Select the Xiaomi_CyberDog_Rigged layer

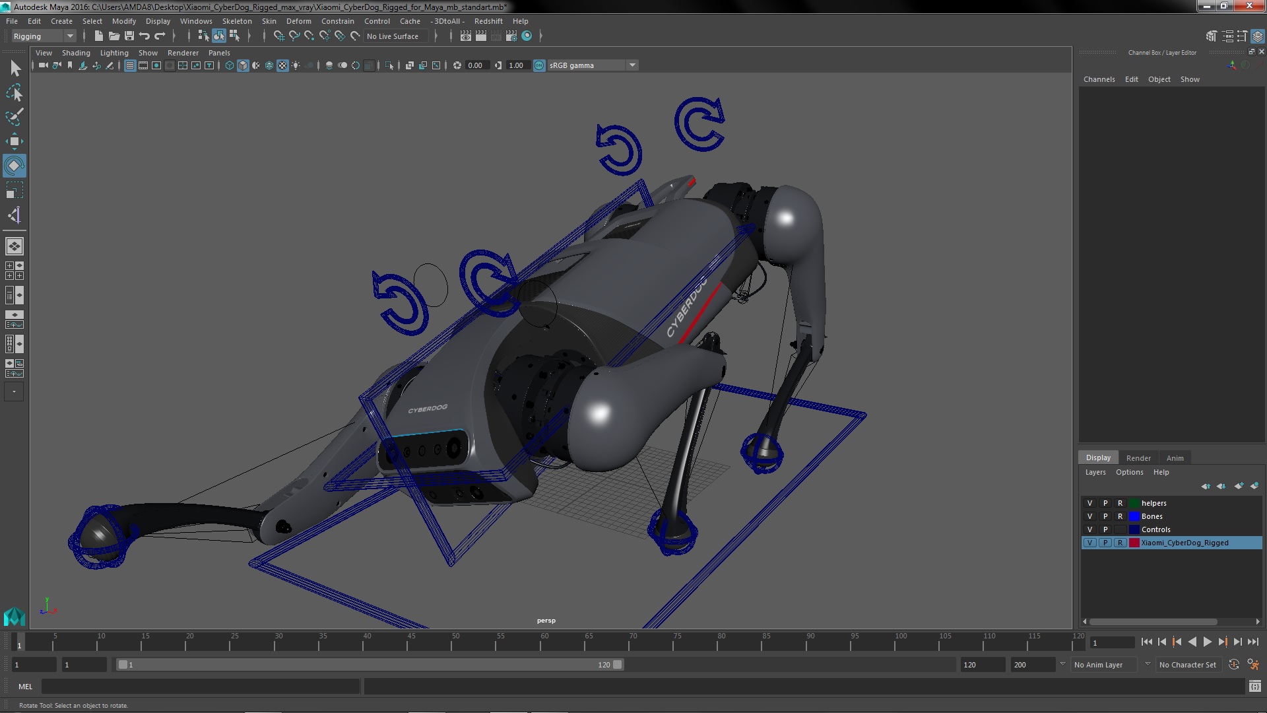point(1171,543)
